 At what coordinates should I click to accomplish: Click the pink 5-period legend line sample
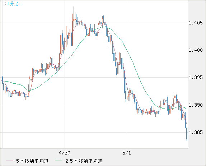click(x=9, y=161)
